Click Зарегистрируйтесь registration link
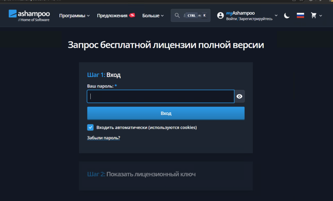The height and width of the screenshot is (201, 333). pos(256,19)
